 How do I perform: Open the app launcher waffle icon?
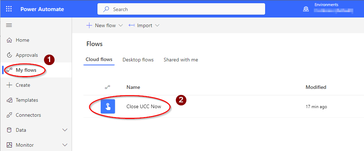(x=9, y=9)
